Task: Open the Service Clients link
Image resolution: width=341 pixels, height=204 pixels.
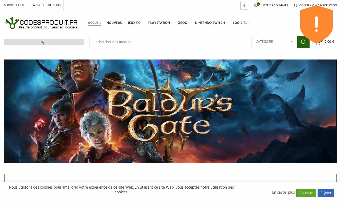Action: [16, 5]
